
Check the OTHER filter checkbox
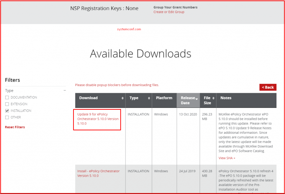(7, 117)
